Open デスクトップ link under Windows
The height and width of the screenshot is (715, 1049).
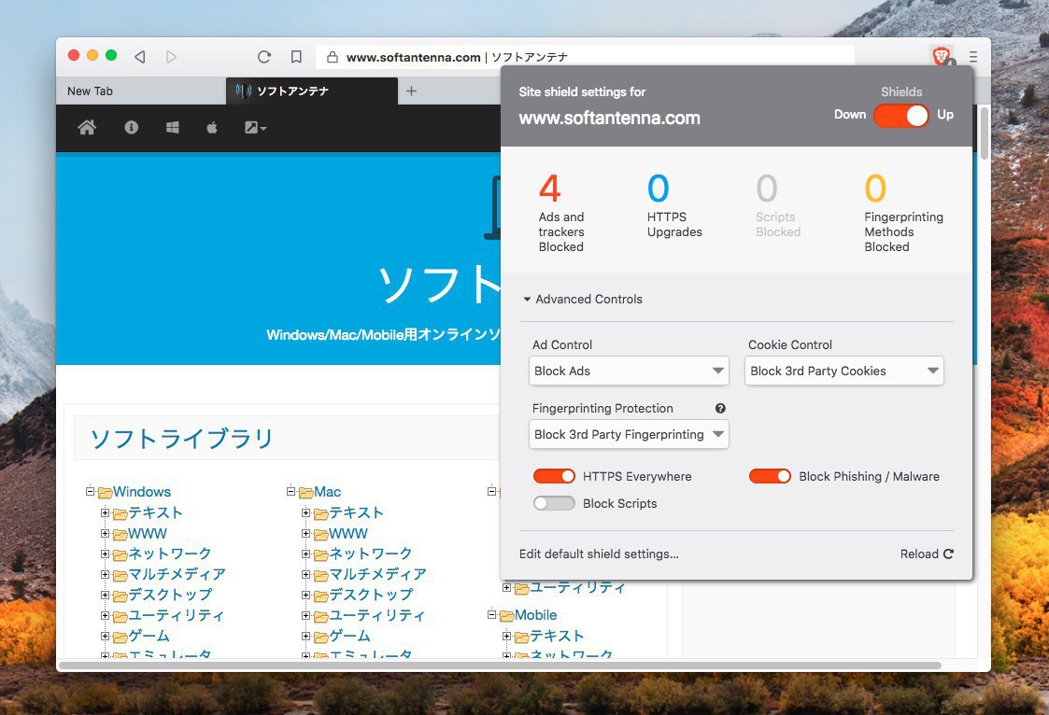coord(170,595)
